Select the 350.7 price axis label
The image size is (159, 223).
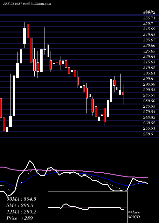click(x=148, y=24)
